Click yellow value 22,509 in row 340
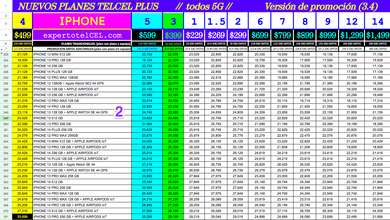The height and width of the screenshot is (220, 390). click(x=22, y=95)
